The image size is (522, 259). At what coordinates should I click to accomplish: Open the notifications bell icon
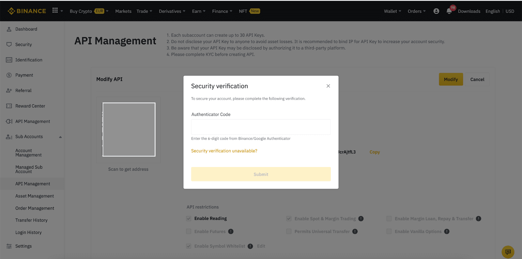coord(449,11)
